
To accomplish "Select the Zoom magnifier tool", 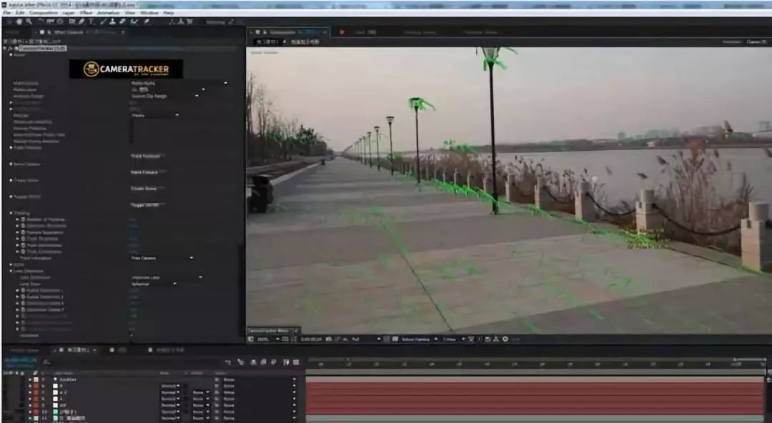I will tap(28, 21).
